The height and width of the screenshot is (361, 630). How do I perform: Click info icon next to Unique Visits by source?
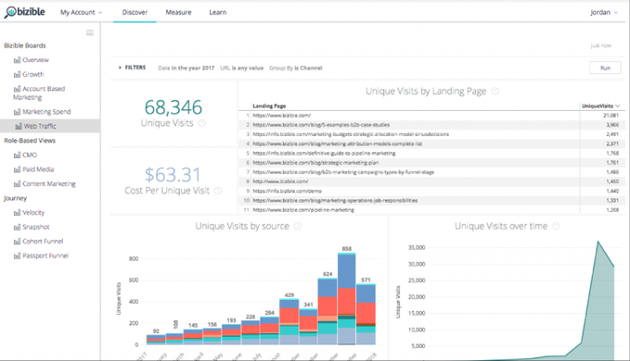pos(298,226)
